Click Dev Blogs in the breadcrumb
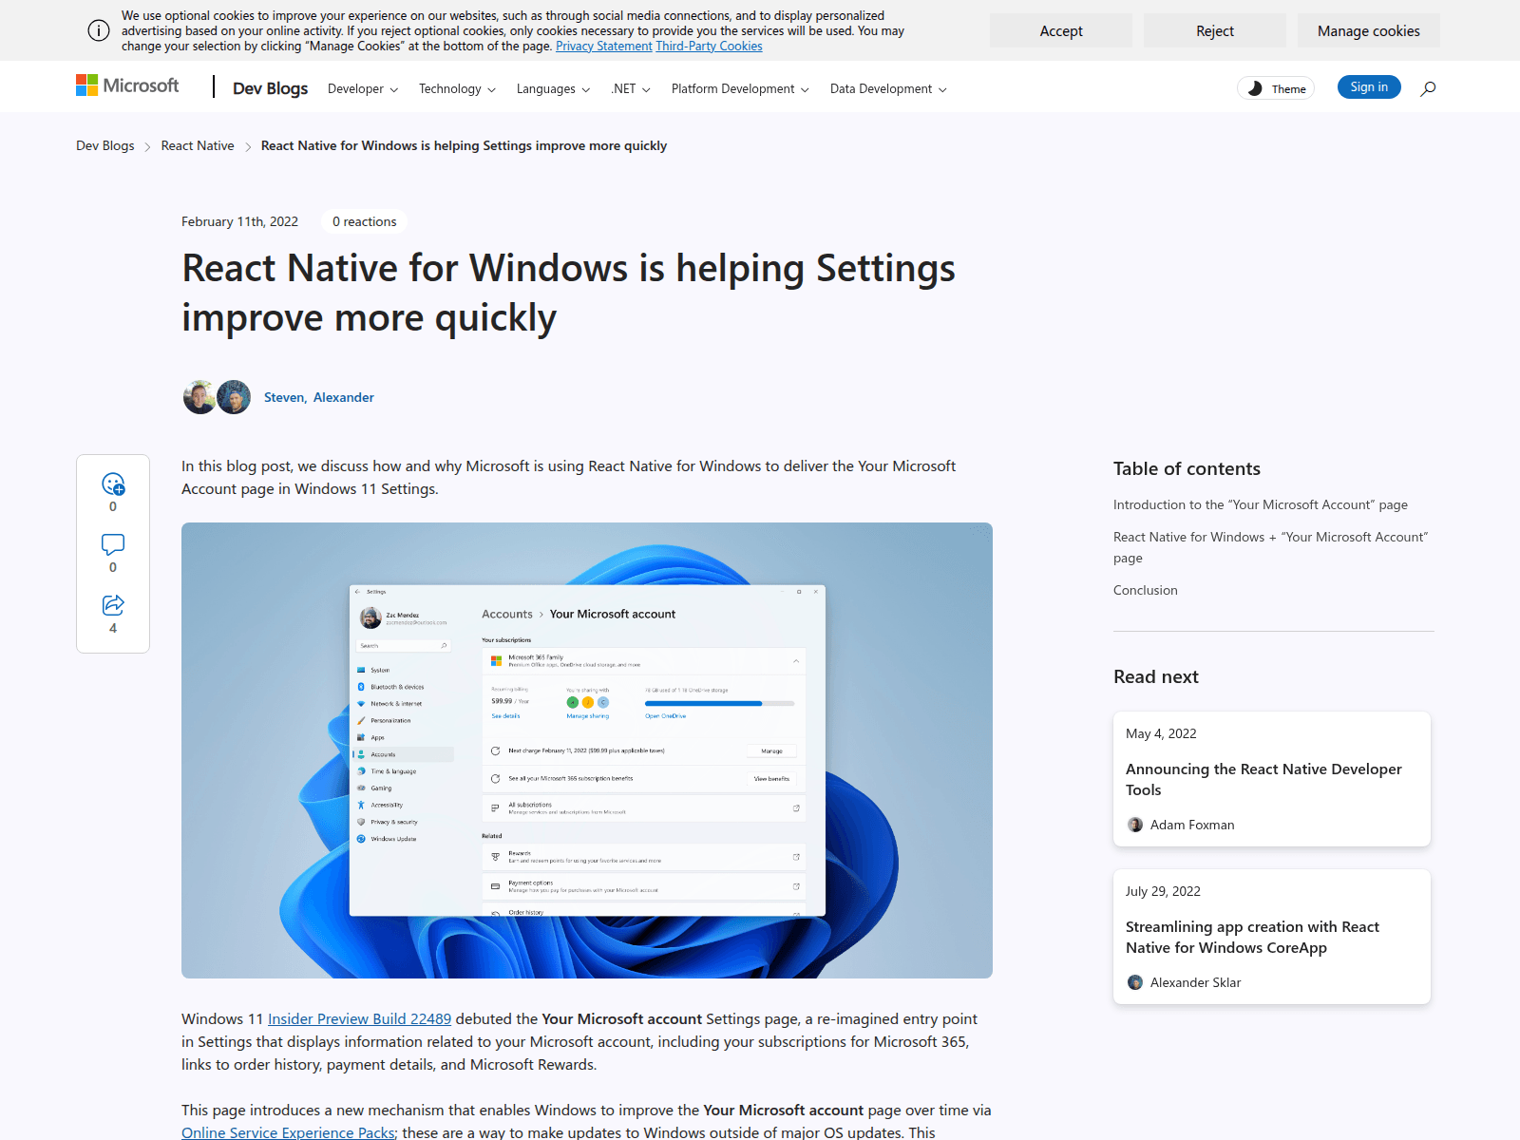This screenshot has width=1520, height=1140. click(x=105, y=145)
